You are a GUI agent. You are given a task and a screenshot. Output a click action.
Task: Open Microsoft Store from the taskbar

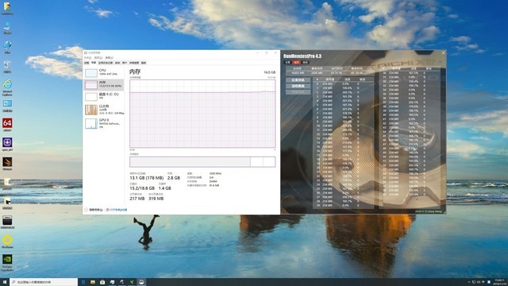click(x=102, y=282)
